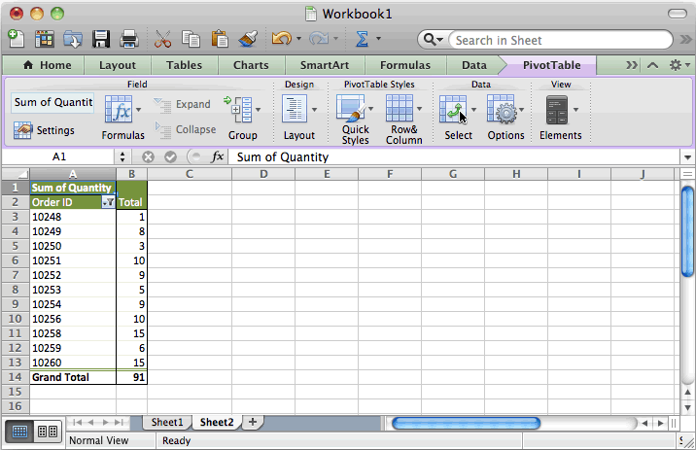Image resolution: width=696 pixels, height=450 pixels.
Task: Open Quick Styles gallery
Action: pyautogui.click(x=351, y=108)
